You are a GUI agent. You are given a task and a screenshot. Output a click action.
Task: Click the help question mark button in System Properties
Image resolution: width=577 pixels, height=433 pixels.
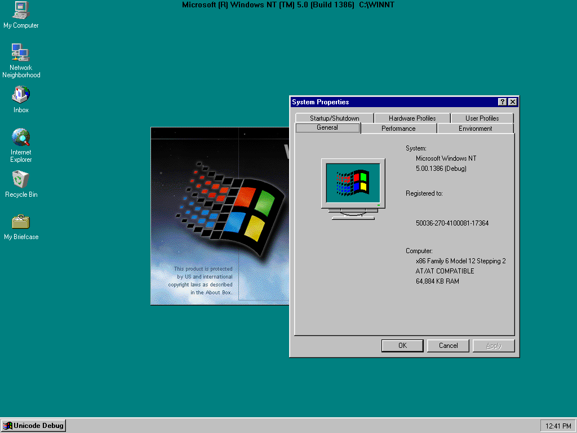pos(502,102)
